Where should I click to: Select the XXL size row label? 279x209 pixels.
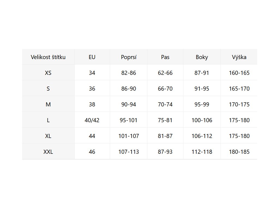(48, 152)
